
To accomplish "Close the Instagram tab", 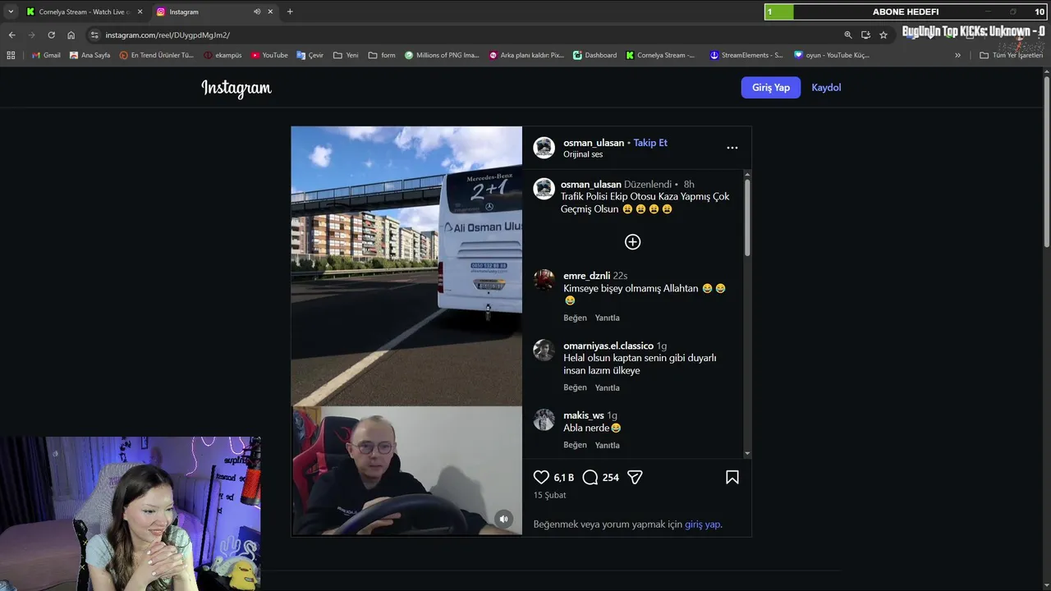I will pyautogui.click(x=270, y=11).
